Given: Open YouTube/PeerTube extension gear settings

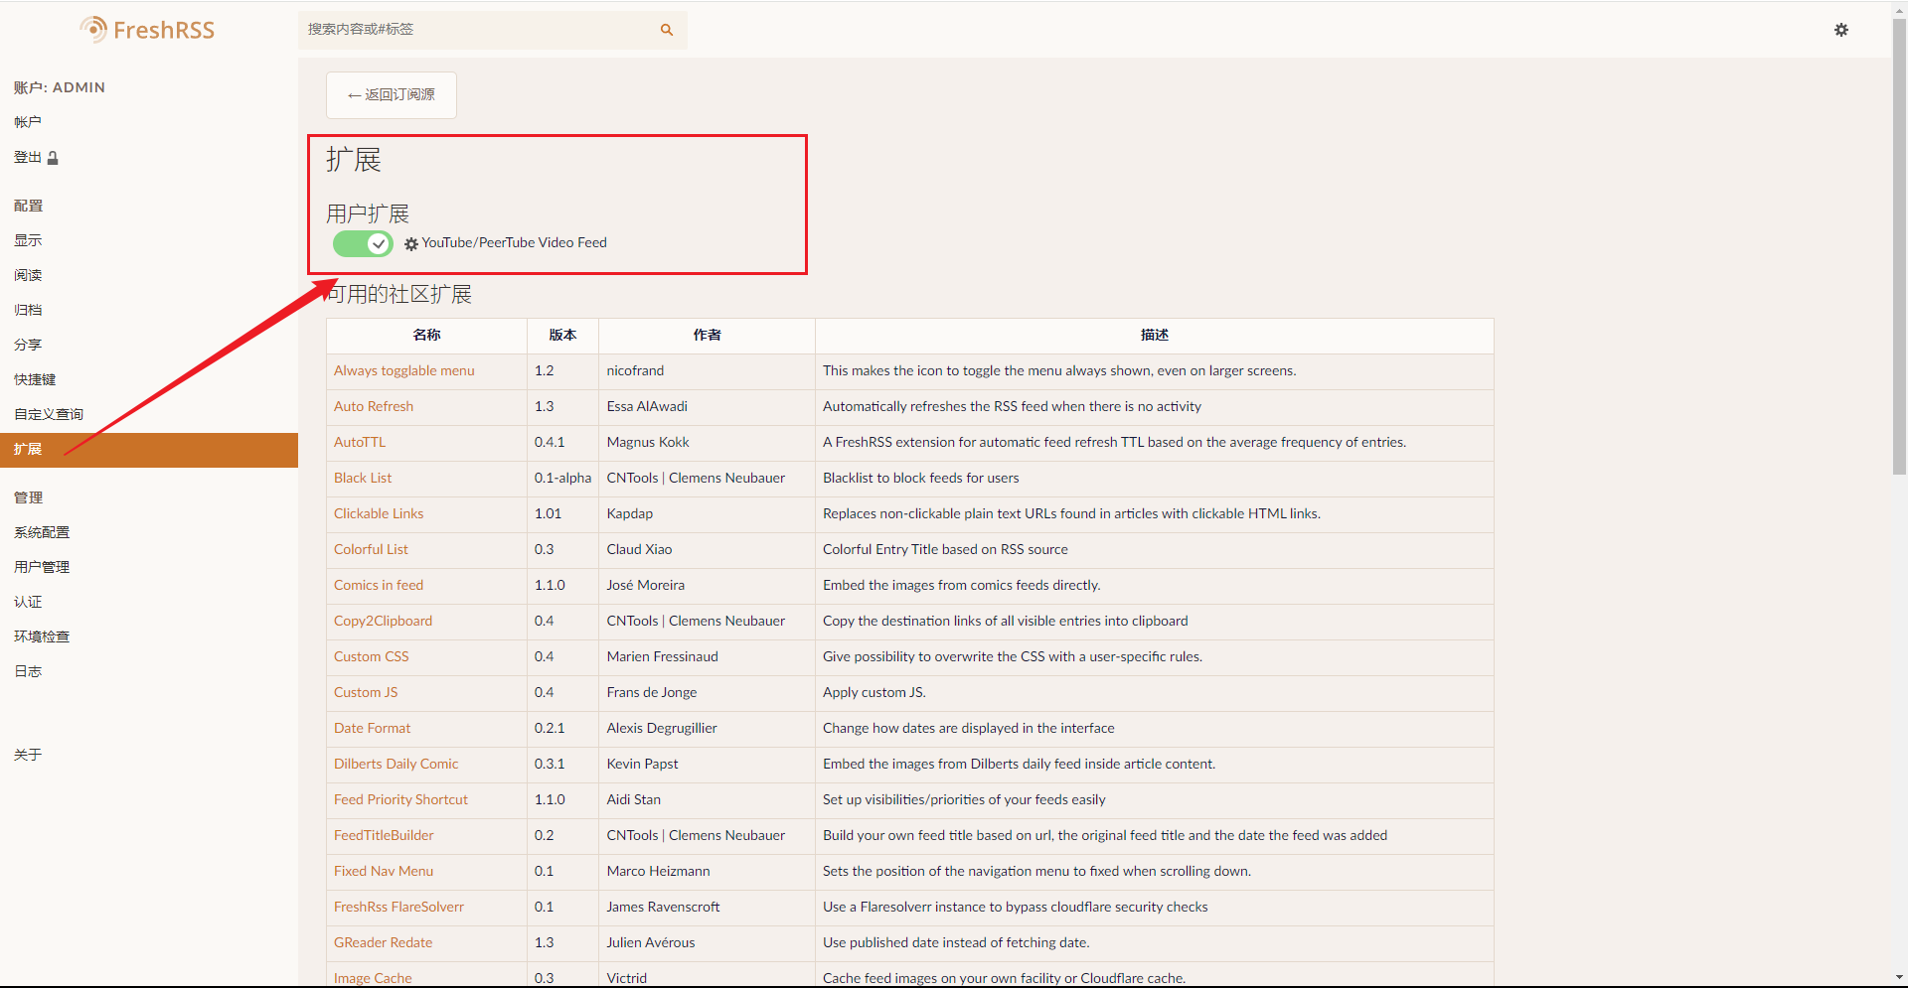Looking at the screenshot, I should [x=411, y=244].
